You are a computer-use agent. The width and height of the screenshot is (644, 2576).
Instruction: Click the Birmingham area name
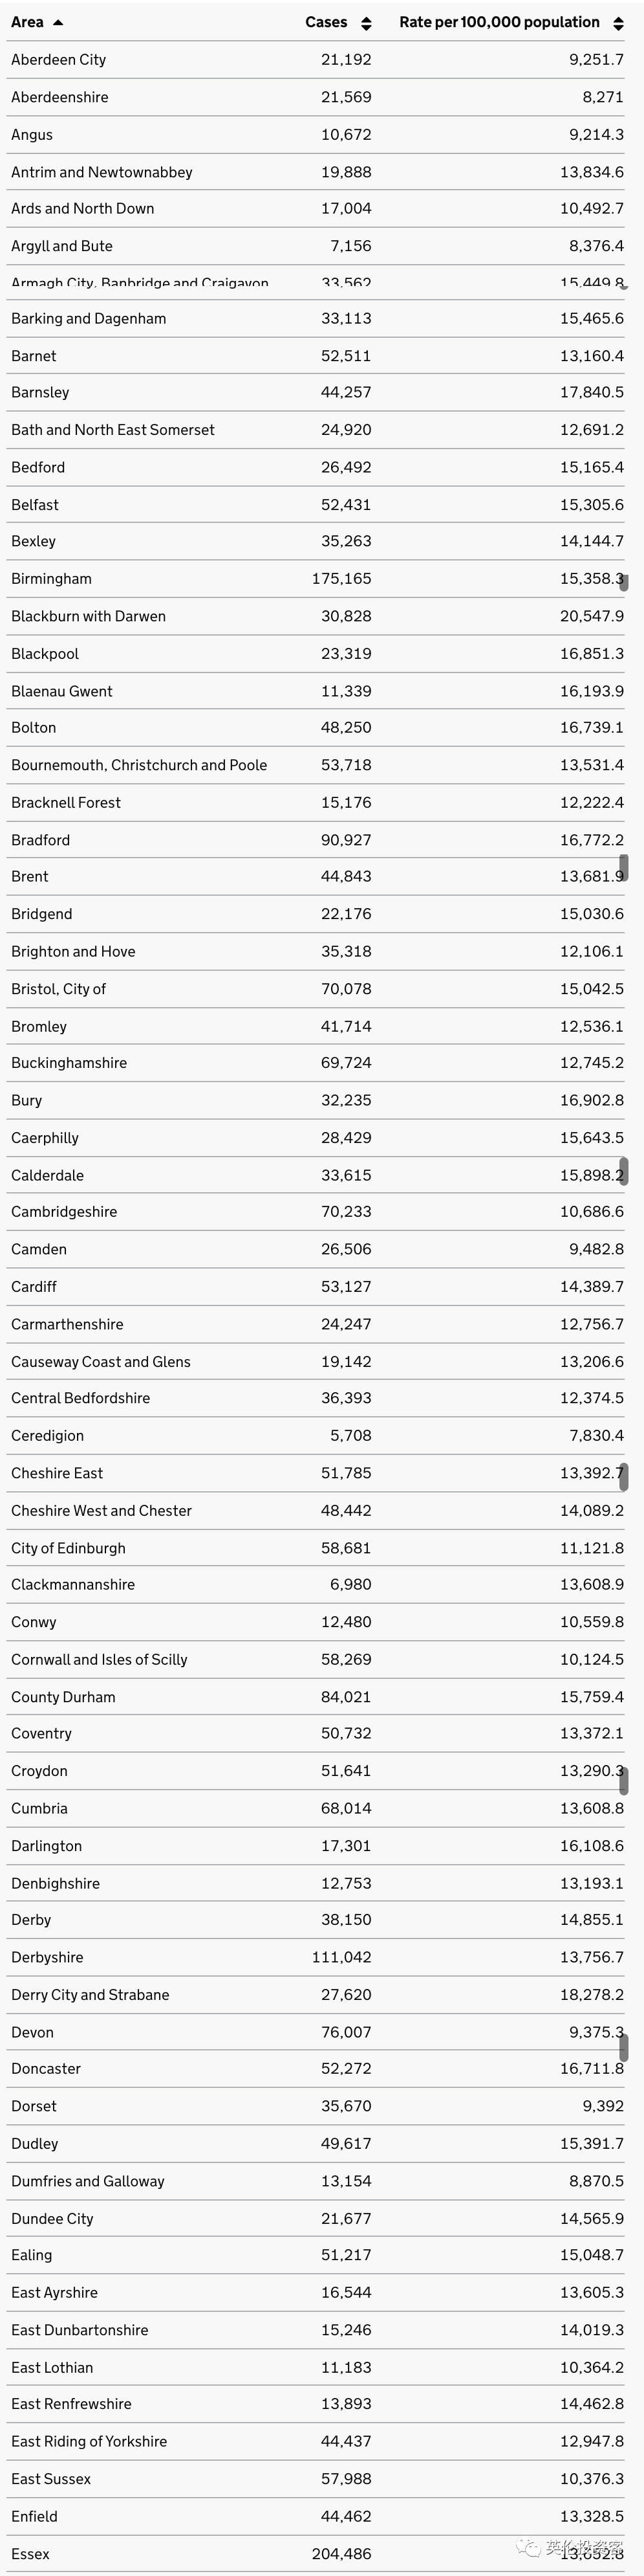tap(51, 579)
